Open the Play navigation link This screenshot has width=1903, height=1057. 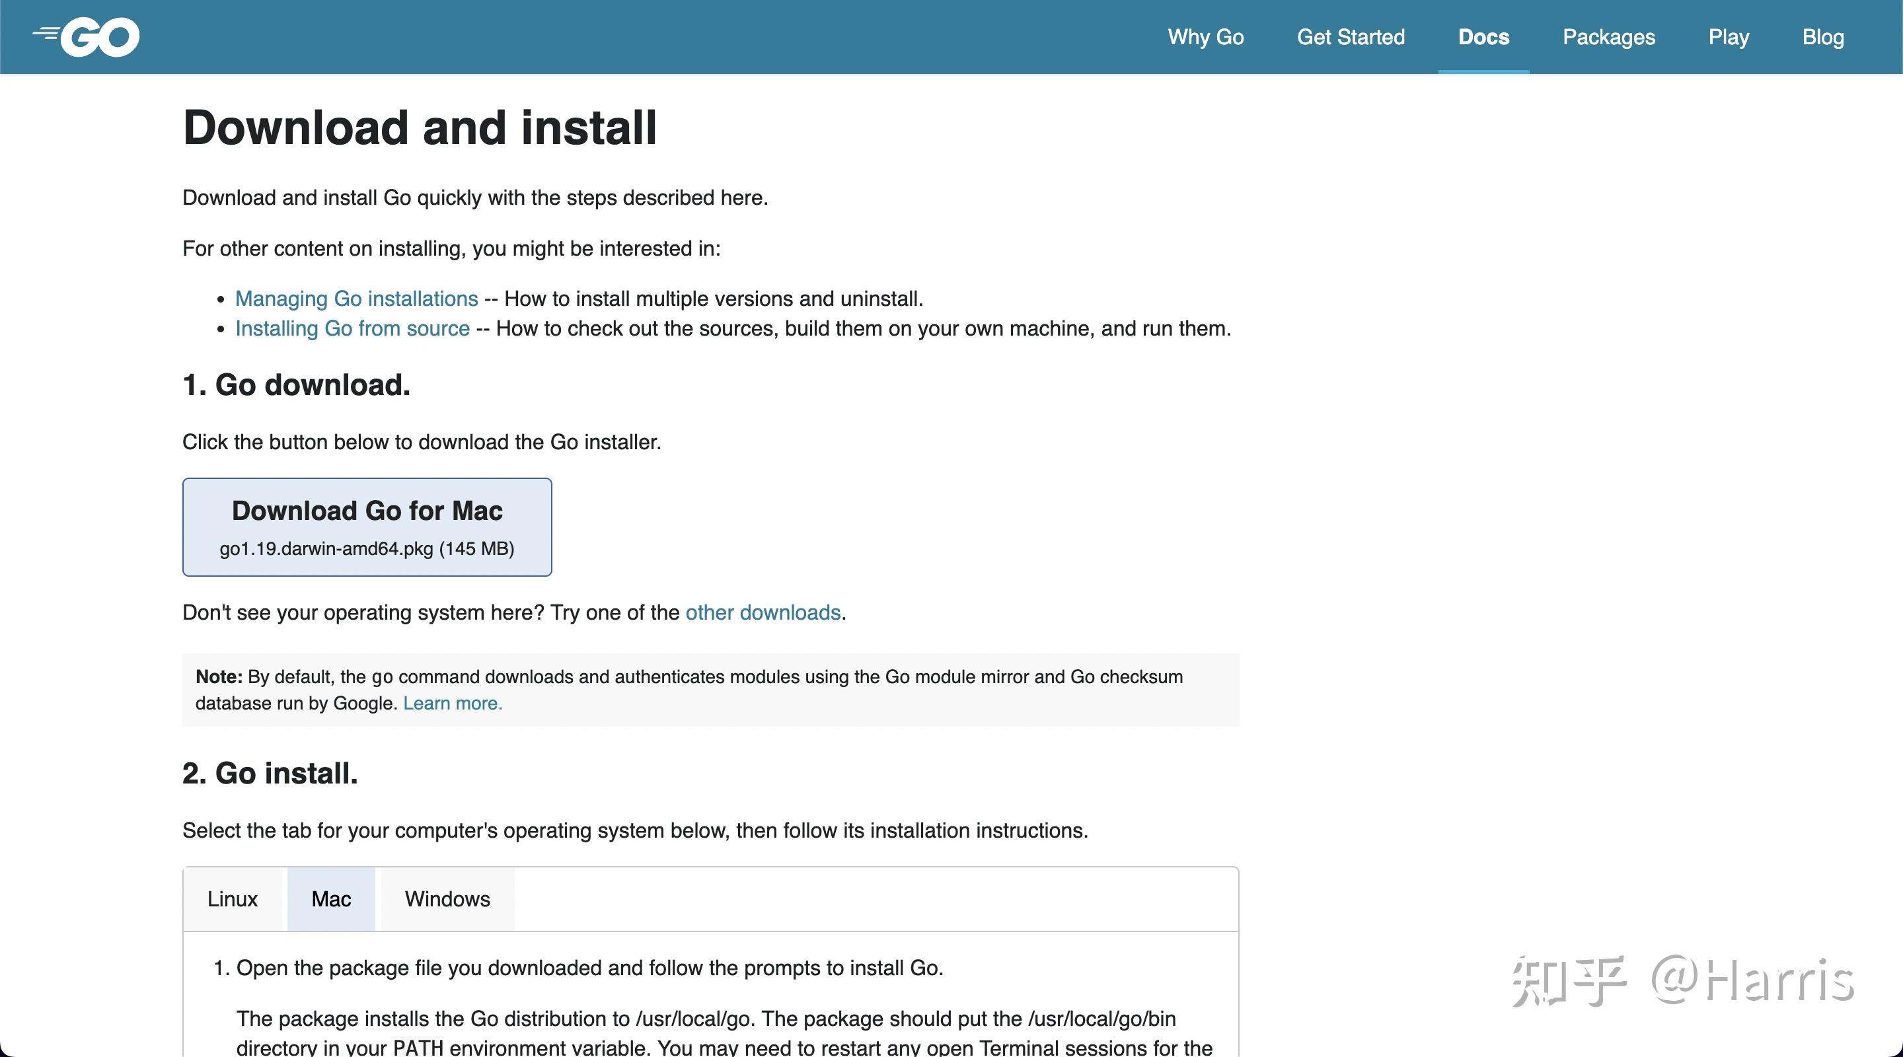[1728, 37]
